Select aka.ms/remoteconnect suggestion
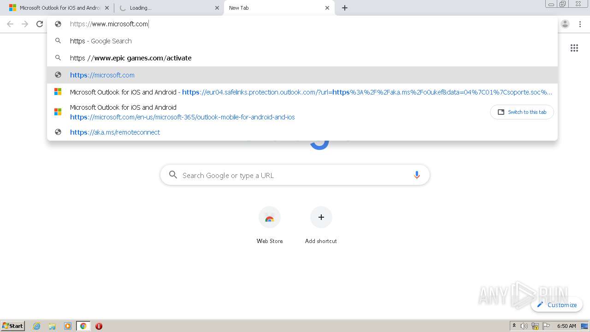The height and width of the screenshot is (332, 590). pyautogui.click(x=302, y=132)
